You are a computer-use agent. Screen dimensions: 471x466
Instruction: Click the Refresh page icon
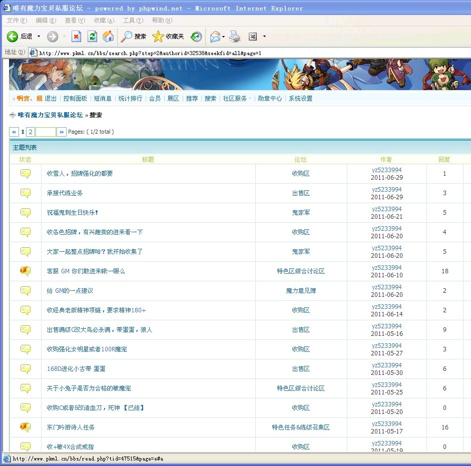(x=93, y=37)
